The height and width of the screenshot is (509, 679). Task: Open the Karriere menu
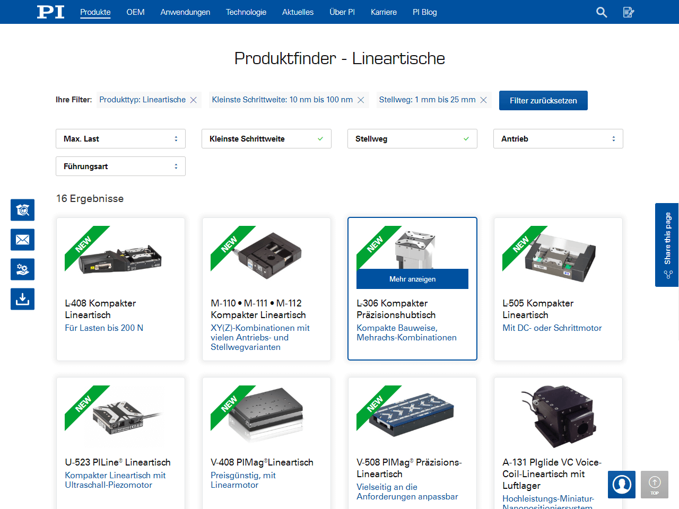(x=384, y=12)
